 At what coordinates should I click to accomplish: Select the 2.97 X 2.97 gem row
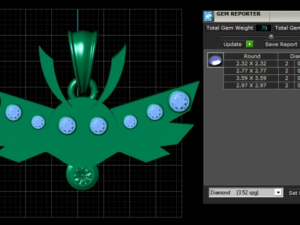tap(251, 86)
